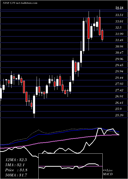The image size is (128, 179).
Task: Click the 50MA : 31.7 readout
Action: (x=16, y=175)
